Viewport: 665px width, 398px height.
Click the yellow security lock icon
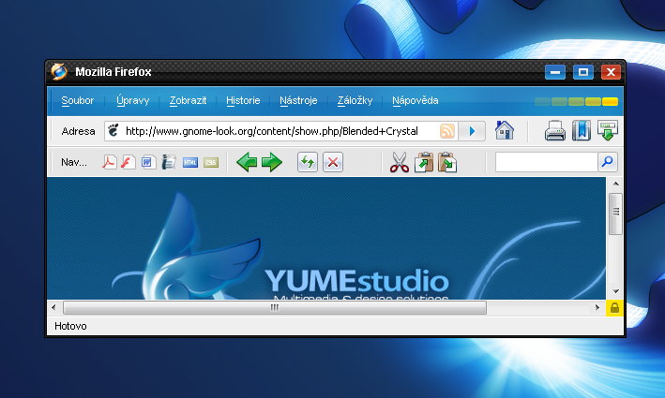pos(614,308)
